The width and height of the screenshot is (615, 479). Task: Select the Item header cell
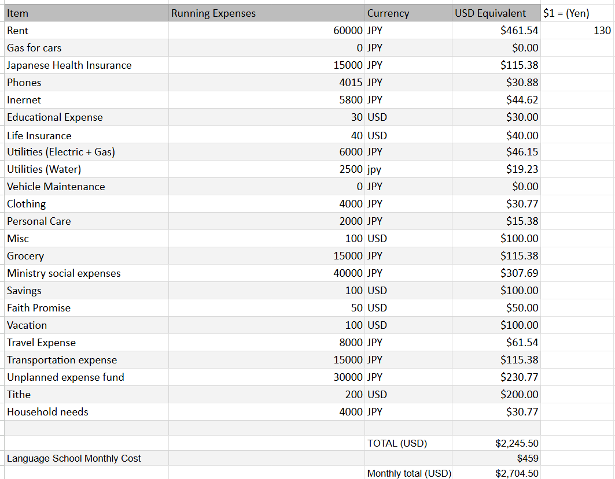pyautogui.click(x=86, y=13)
